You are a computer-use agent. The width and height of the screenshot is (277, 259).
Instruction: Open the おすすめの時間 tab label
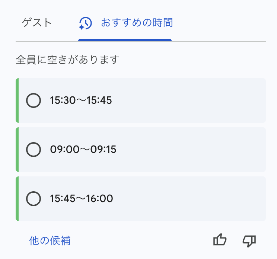coord(137,23)
